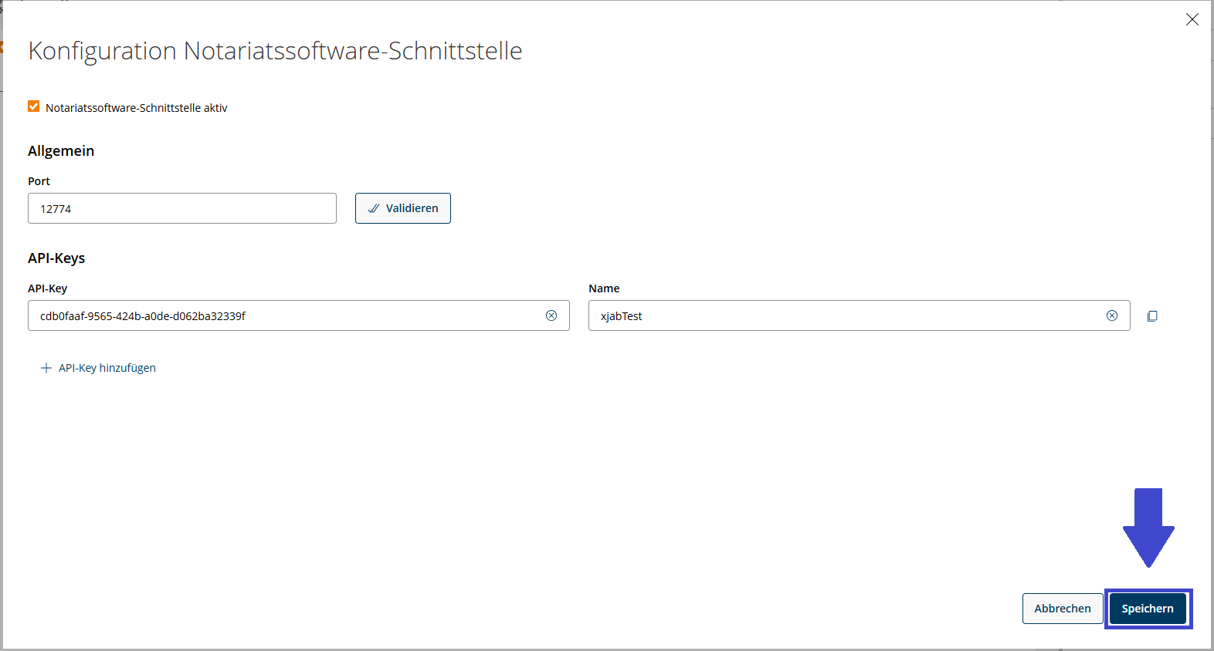
Task: Click into the API-Key text field
Action: pyautogui.click(x=286, y=315)
